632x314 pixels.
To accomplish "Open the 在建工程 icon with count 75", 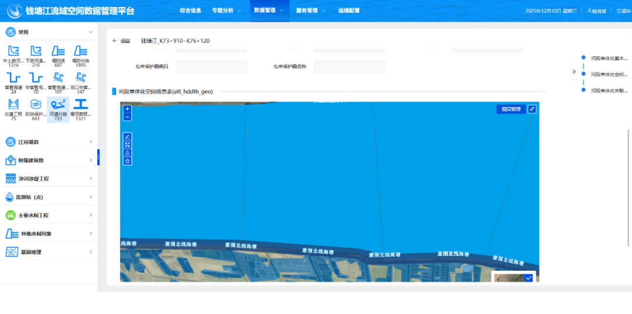I will (13, 109).
